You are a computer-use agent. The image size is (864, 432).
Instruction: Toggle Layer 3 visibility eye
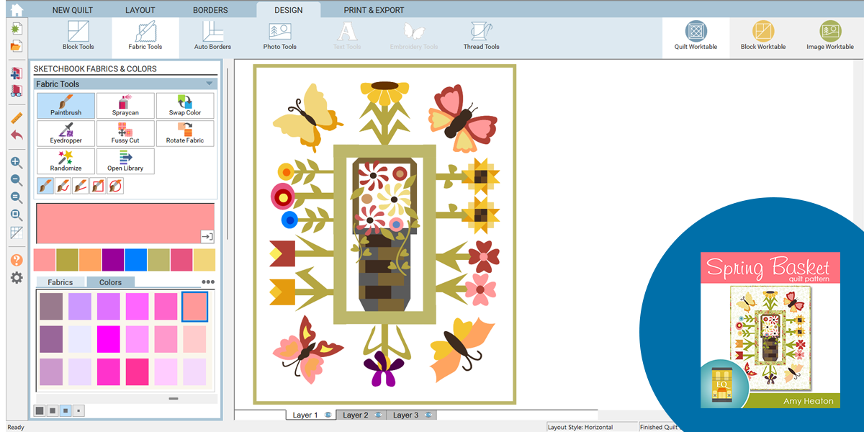click(428, 415)
